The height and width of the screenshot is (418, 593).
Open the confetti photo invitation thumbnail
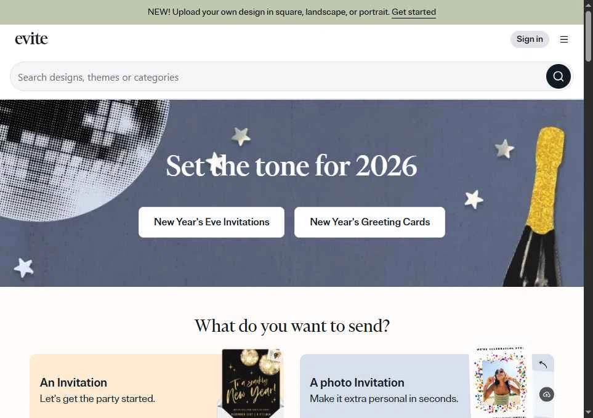[x=501, y=382]
